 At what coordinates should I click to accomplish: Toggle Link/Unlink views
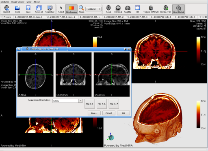click(x=178, y=9)
